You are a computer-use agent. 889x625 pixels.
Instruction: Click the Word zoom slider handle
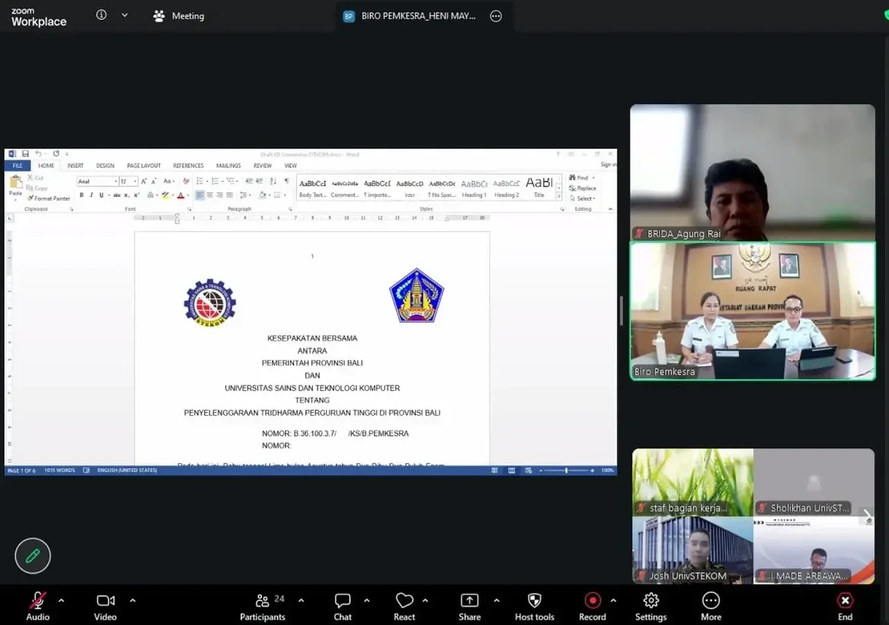(x=566, y=470)
